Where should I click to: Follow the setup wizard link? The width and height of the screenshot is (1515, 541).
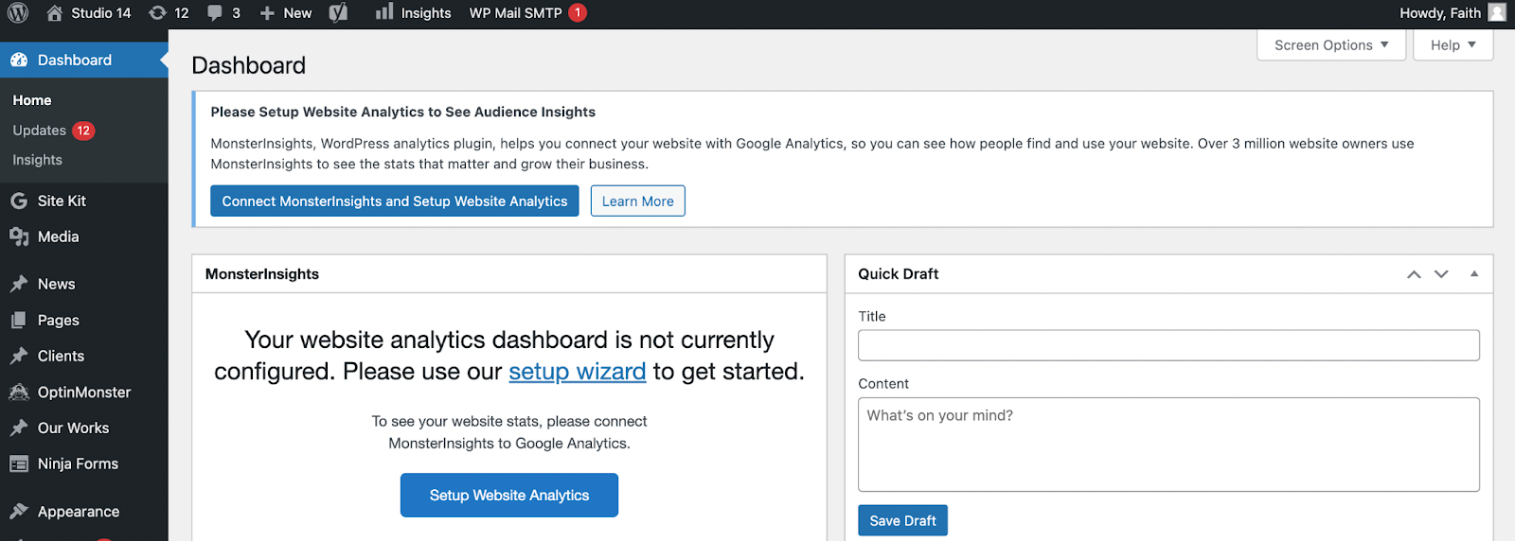pyautogui.click(x=577, y=372)
